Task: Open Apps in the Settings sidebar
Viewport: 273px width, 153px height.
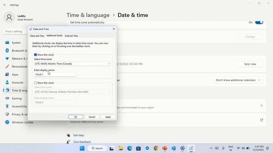Action: pyautogui.click(x=15, y=74)
